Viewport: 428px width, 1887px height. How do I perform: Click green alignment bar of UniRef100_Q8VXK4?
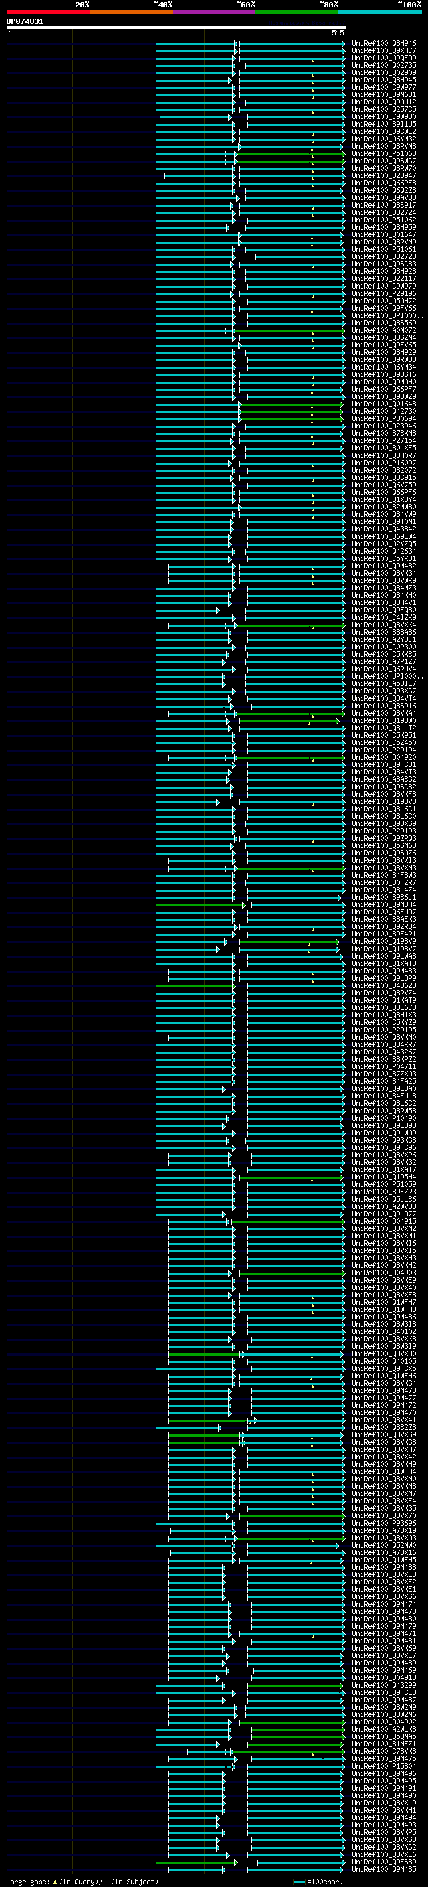pyautogui.click(x=290, y=625)
